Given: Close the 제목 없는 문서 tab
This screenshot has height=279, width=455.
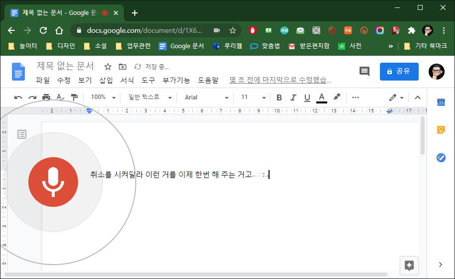Looking at the screenshot, I should (116, 13).
